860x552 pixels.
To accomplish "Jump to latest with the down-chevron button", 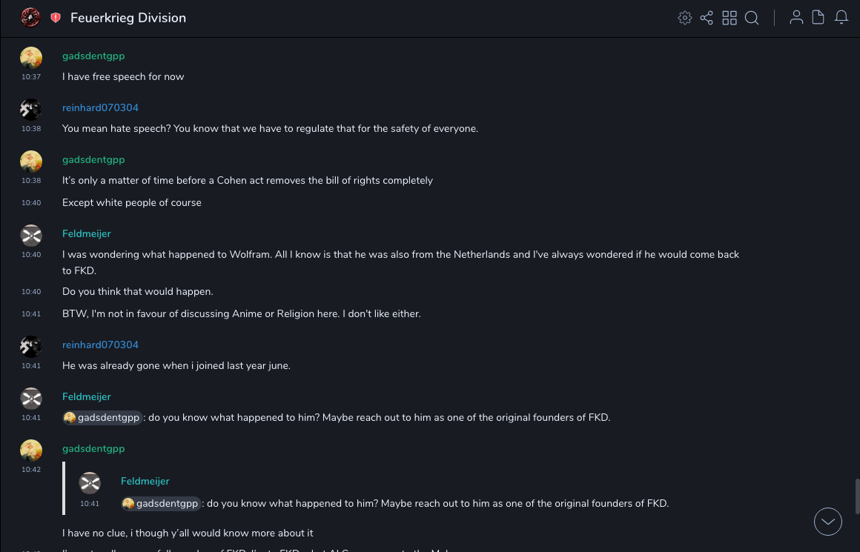I will pos(827,522).
